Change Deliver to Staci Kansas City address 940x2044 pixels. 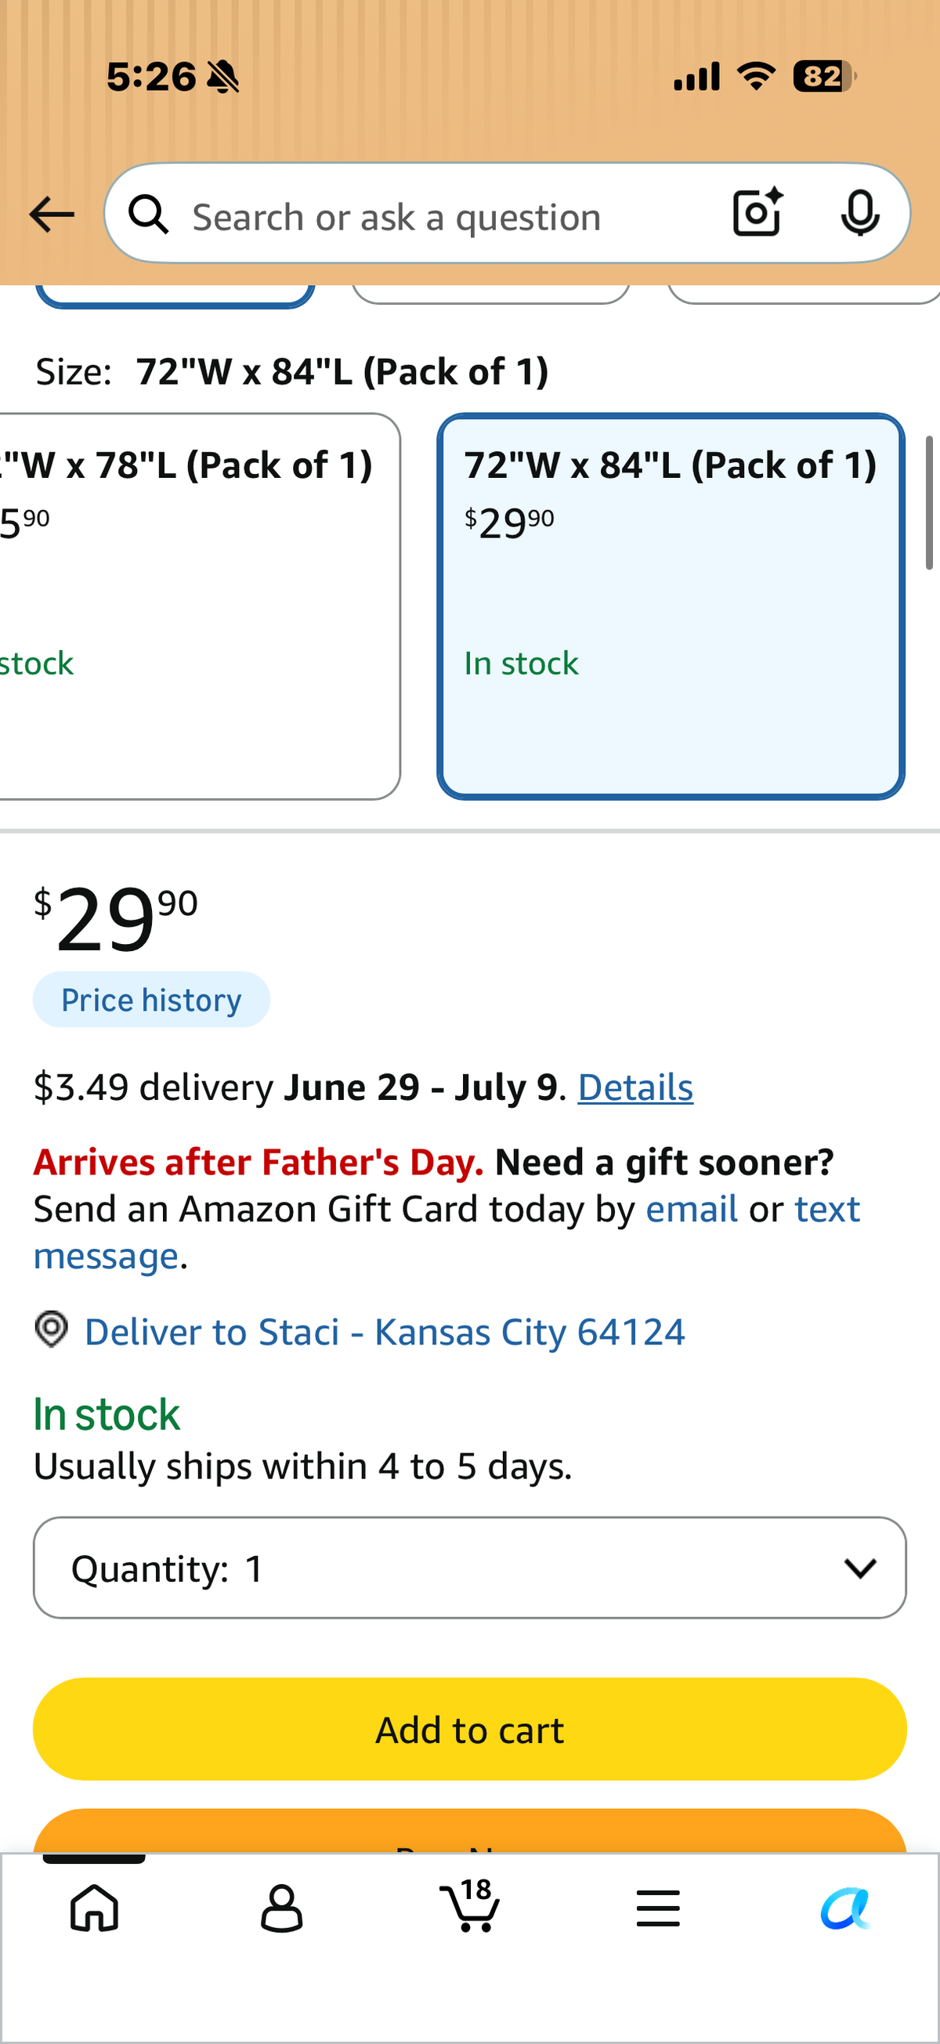(385, 1331)
